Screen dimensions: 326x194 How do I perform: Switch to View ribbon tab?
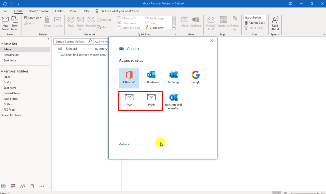coord(73,11)
